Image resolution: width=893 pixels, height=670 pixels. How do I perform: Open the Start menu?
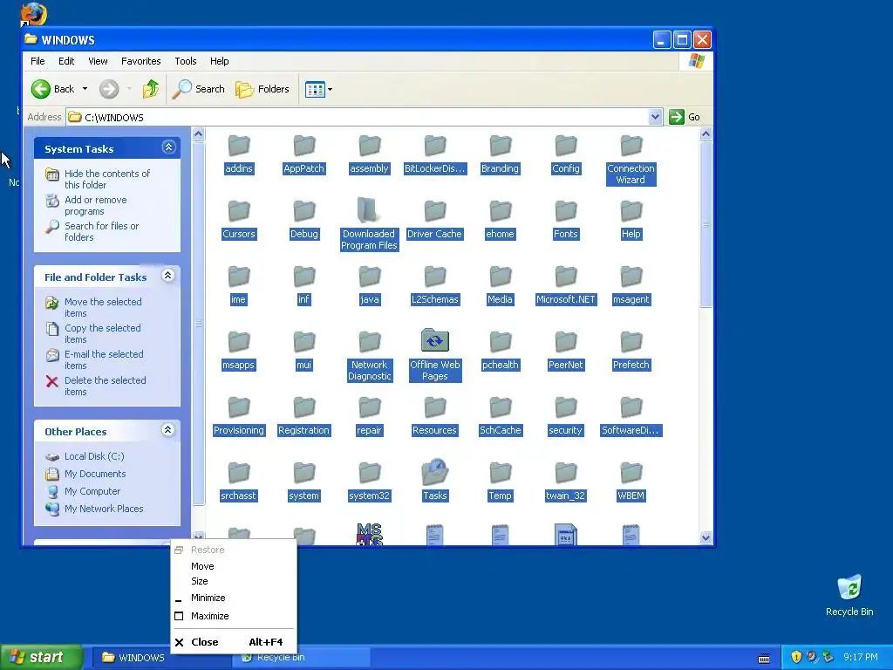(x=41, y=657)
